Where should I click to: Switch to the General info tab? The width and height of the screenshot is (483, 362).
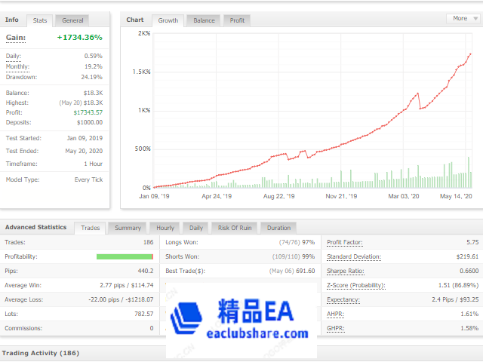(72, 20)
